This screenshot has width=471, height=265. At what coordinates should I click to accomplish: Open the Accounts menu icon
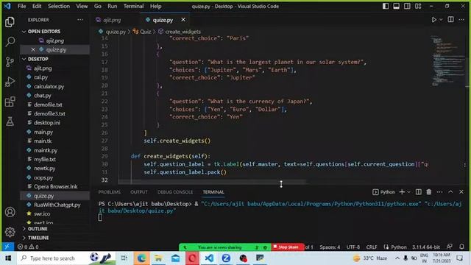pyautogui.click(x=10, y=212)
